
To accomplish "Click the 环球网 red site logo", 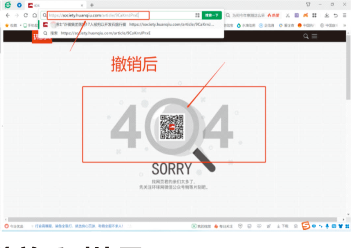I will 42,37.
